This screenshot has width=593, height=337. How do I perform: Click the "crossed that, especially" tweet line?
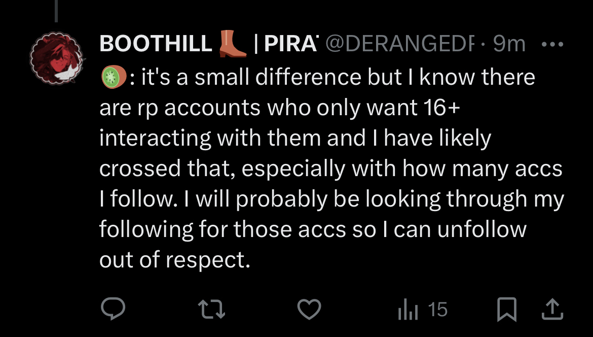[x=218, y=168]
